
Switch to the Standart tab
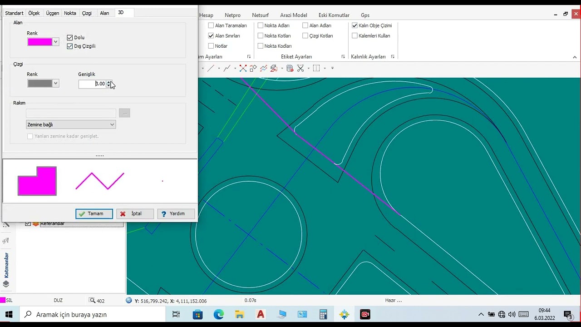click(14, 13)
